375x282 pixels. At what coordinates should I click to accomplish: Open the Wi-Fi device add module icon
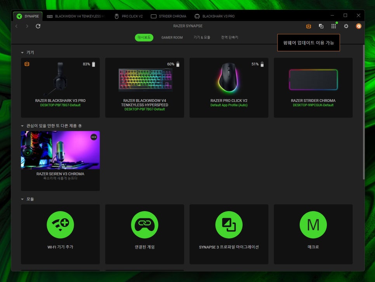[60, 225]
